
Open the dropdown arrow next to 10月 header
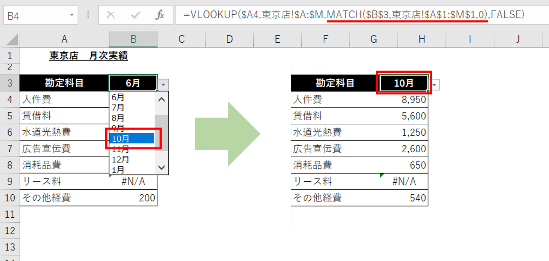point(434,85)
